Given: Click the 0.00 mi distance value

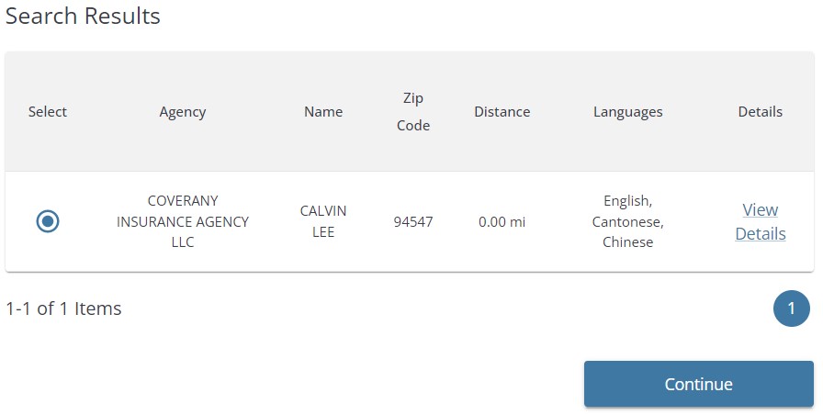Looking at the screenshot, I should pos(502,222).
